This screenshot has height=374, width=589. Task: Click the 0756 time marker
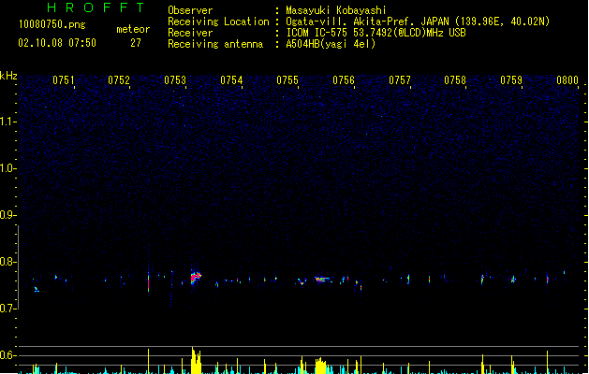coord(344,80)
